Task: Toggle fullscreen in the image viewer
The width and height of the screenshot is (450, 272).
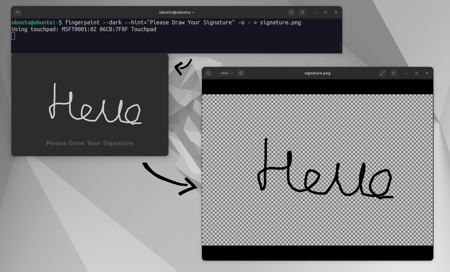Action: 383,73
